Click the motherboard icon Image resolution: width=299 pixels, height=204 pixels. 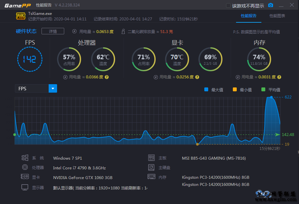point(151,158)
